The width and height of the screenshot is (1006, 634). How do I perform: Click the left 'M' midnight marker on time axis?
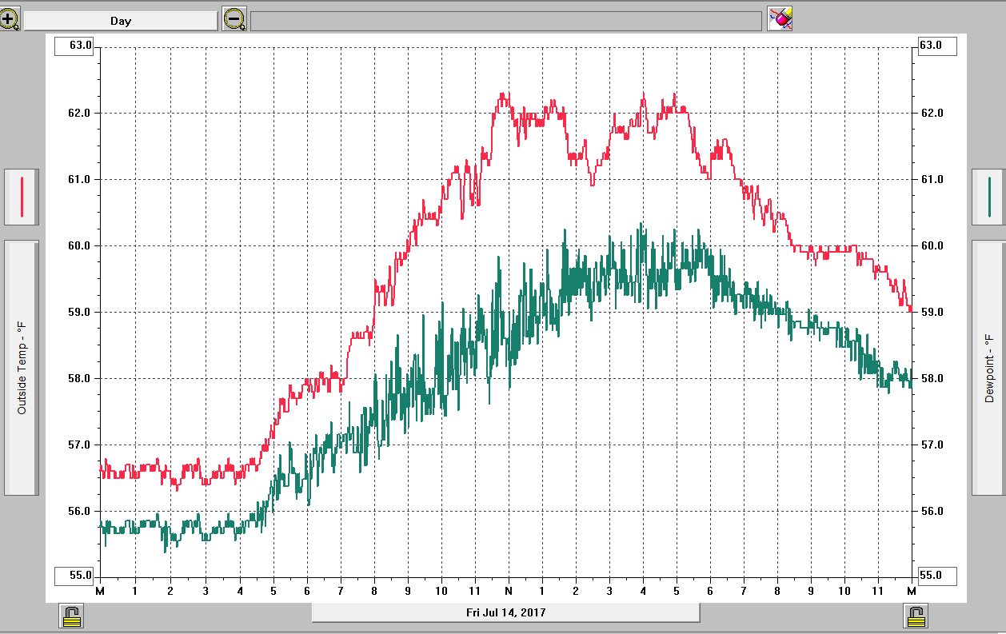pyautogui.click(x=100, y=591)
